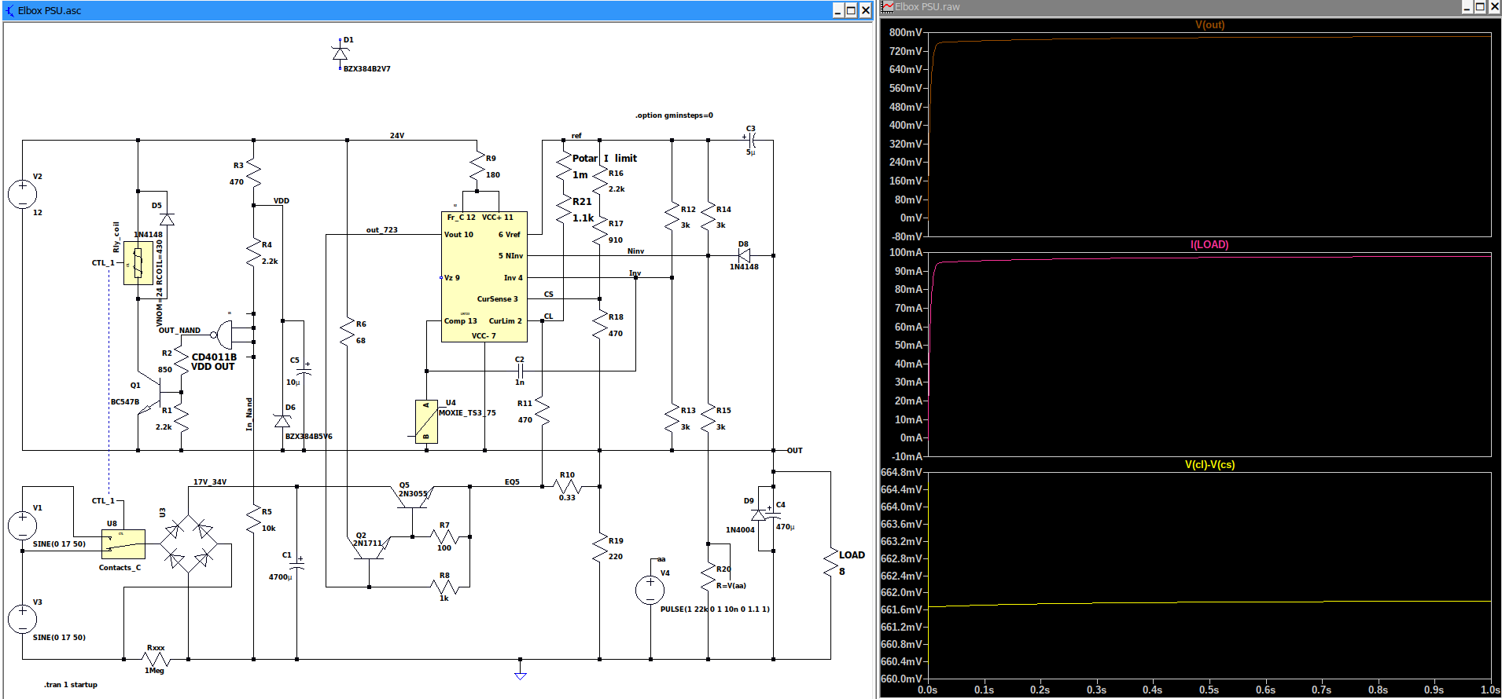Screen dimensions: 1502x699
Task: Maximize the Elbox PSU.asc schematic window
Action: [x=851, y=10]
